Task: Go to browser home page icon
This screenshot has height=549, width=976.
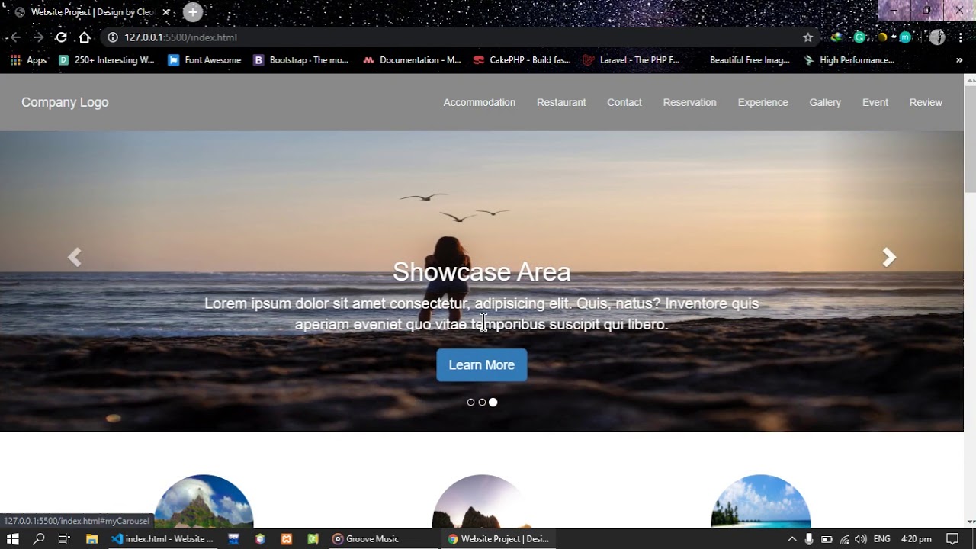Action: pyautogui.click(x=85, y=37)
